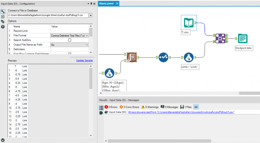Show All results filter

tap(196, 107)
